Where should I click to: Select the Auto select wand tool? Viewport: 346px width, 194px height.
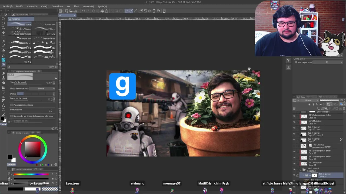[4, 41]
